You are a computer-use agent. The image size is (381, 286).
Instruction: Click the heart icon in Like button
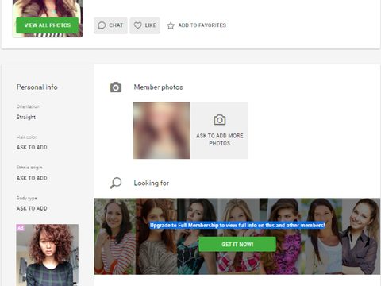137,25
